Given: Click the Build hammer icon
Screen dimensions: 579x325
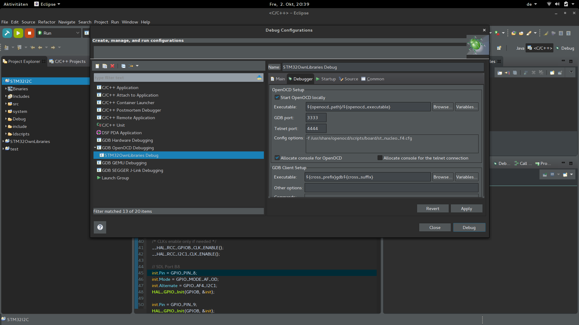Looking at the screenshot, I should tap(7, 33).
